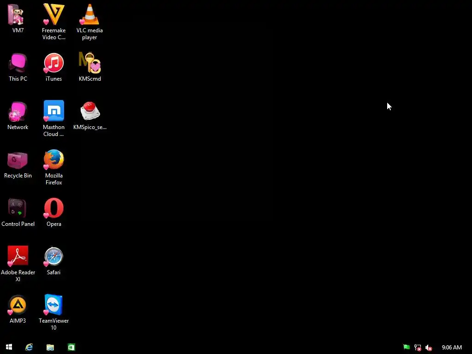Screen dimensions: 472x354
Task: Click the Control Panel icon
Action: click(17, 208)
